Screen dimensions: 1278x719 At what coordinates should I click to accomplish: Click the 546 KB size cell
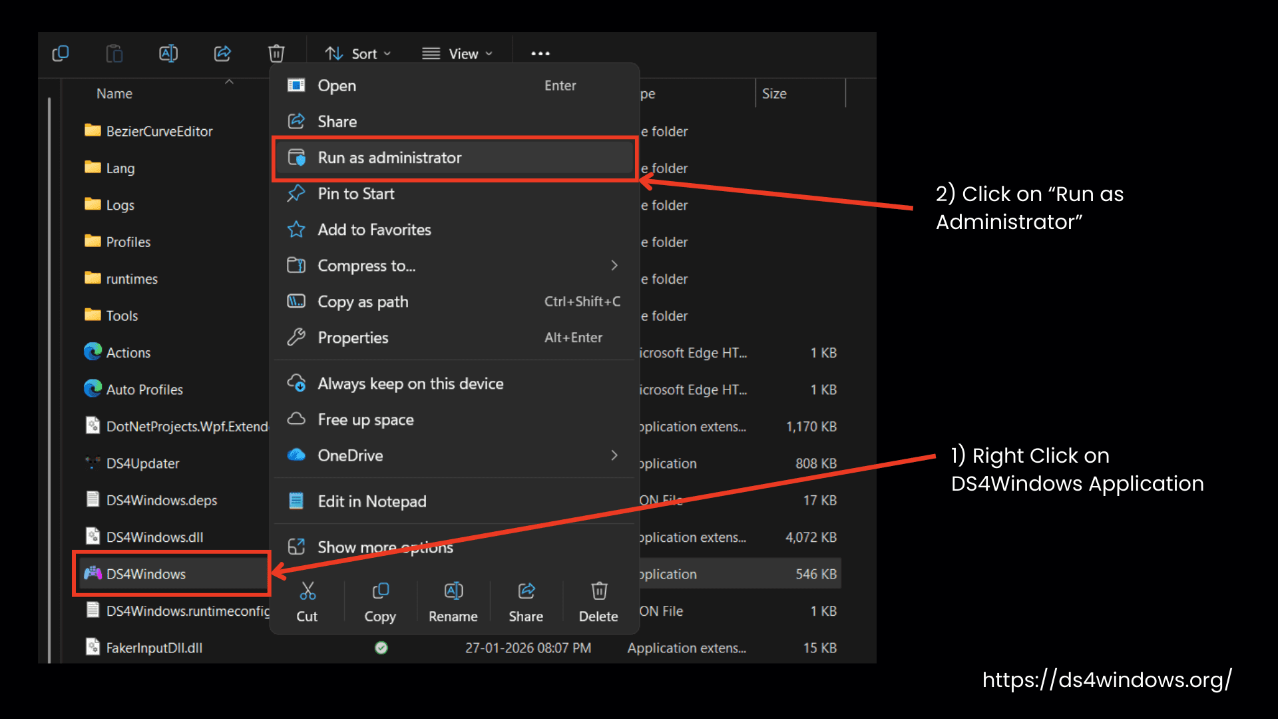point(816,574)
